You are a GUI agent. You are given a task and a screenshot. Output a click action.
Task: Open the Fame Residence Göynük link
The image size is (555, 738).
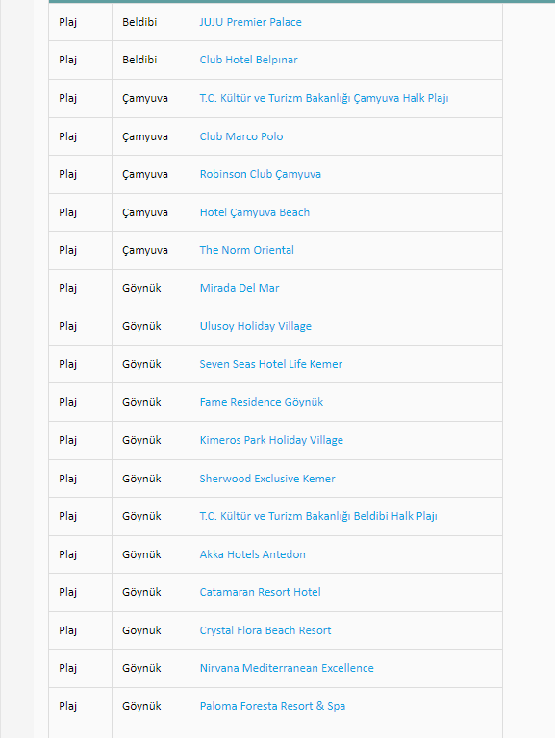click(262, 402)
